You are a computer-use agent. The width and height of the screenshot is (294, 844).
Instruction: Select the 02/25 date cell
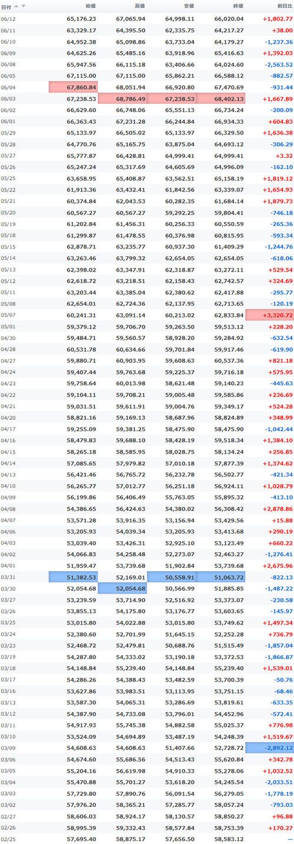click(x=8, y=840)
